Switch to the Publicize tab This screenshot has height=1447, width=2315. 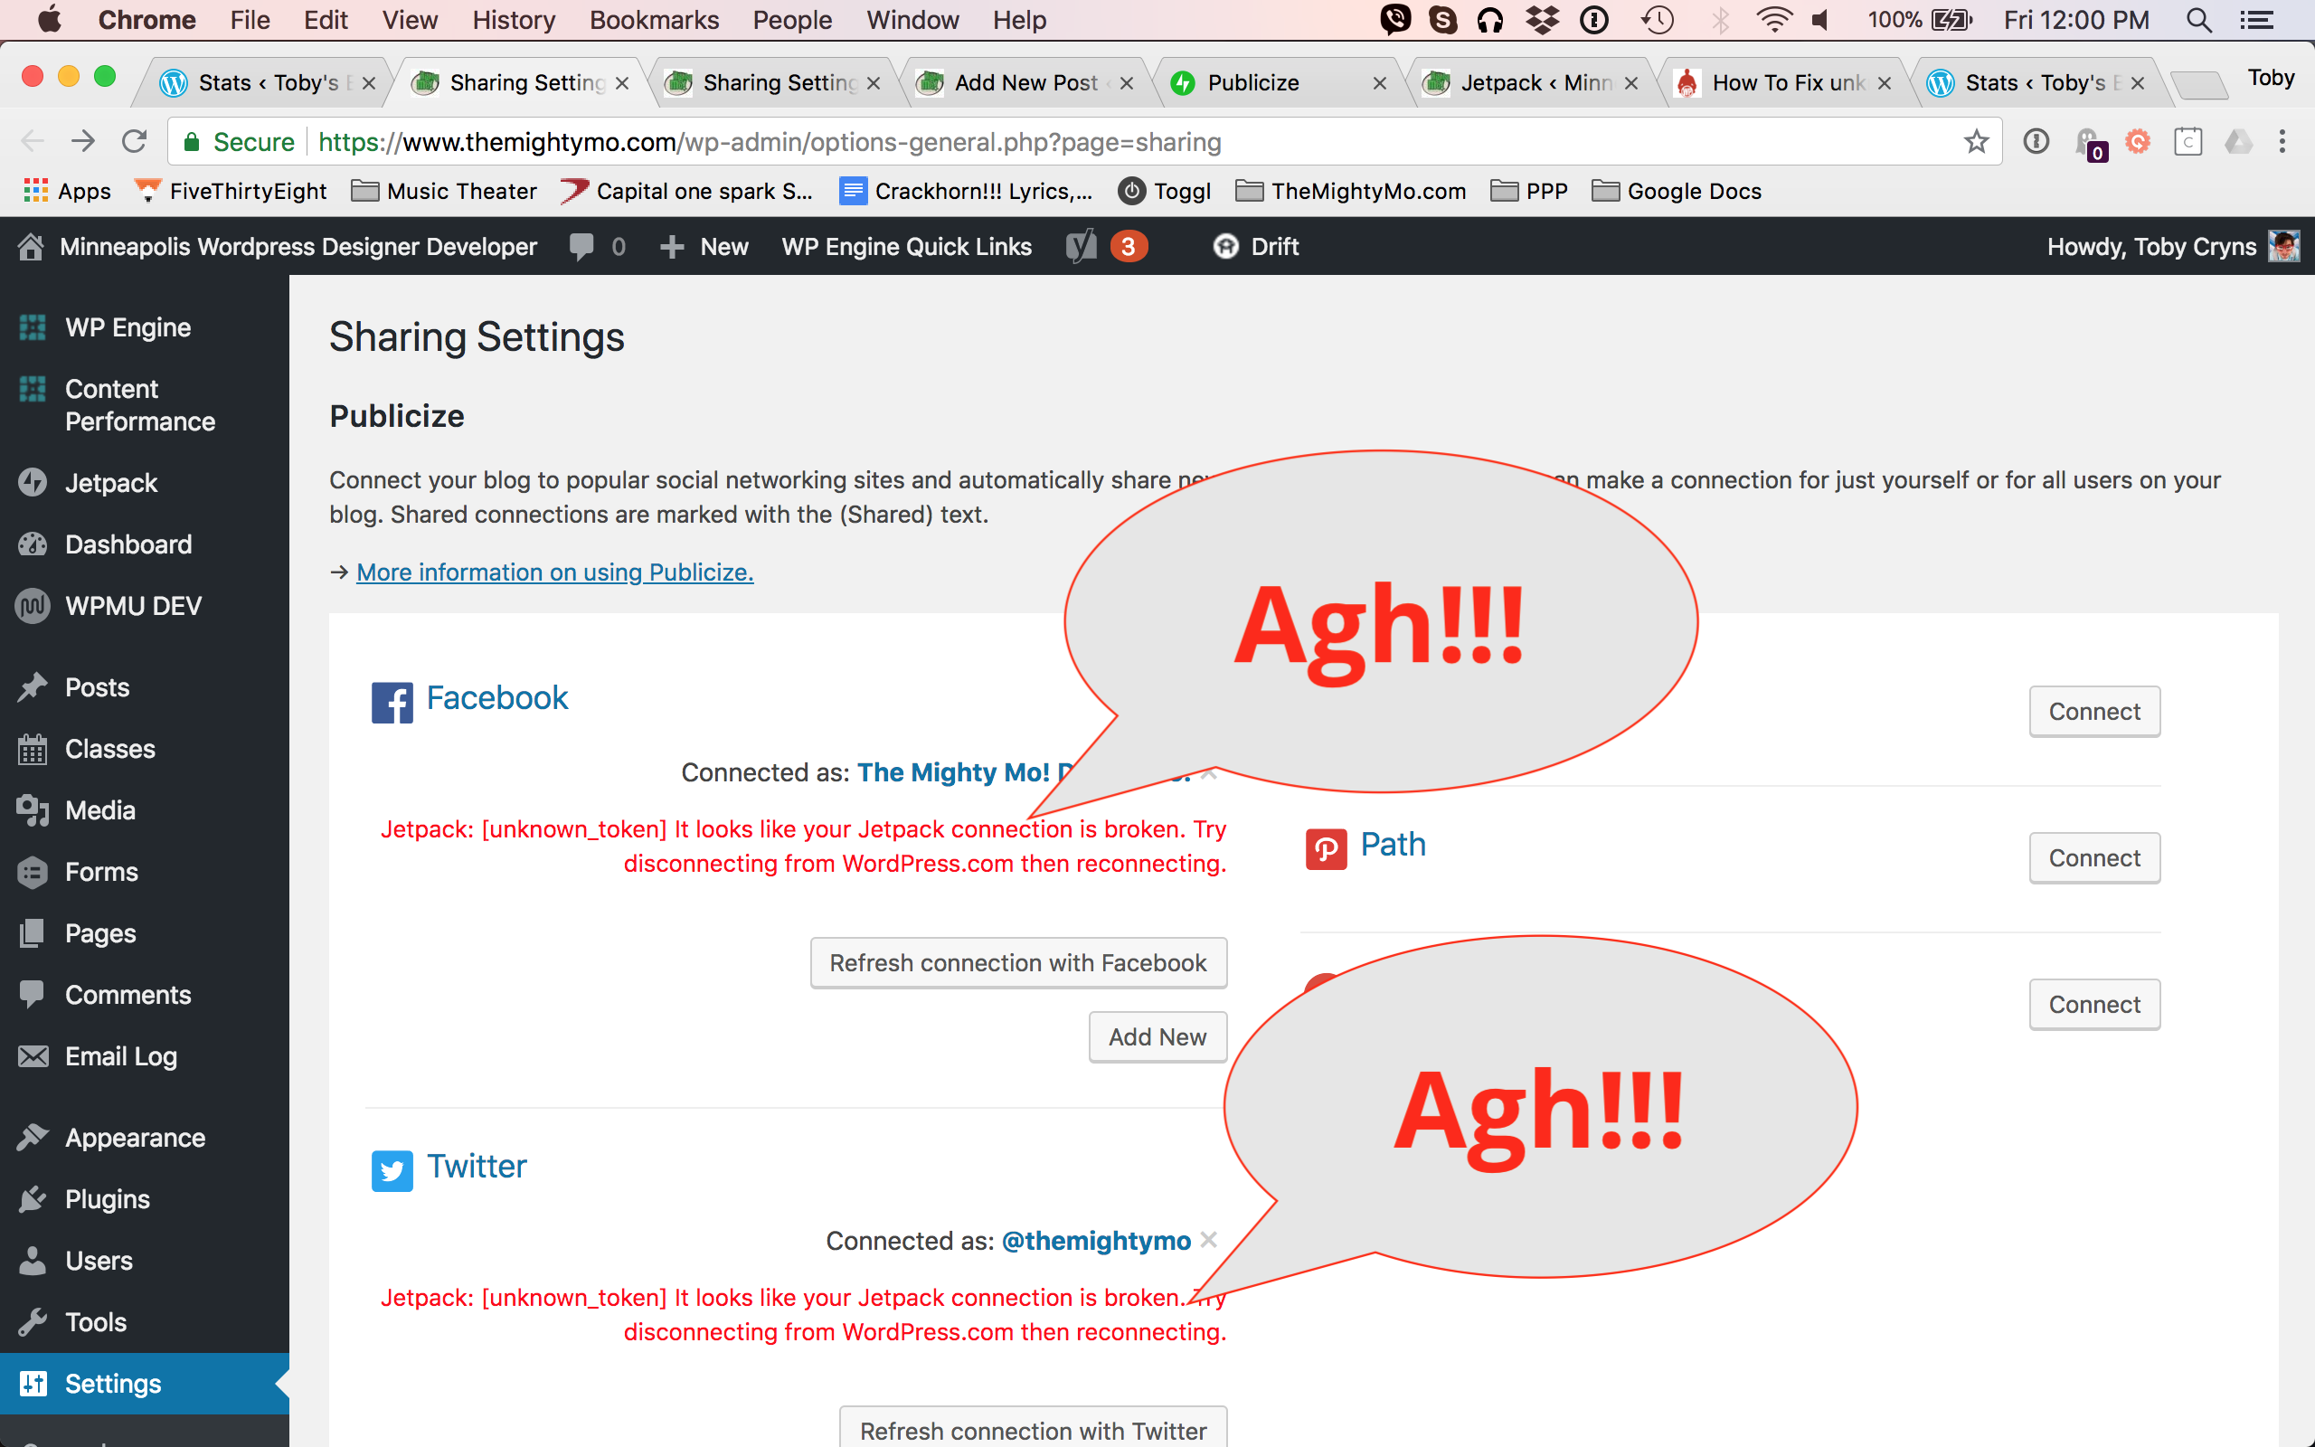point(1278,83)
